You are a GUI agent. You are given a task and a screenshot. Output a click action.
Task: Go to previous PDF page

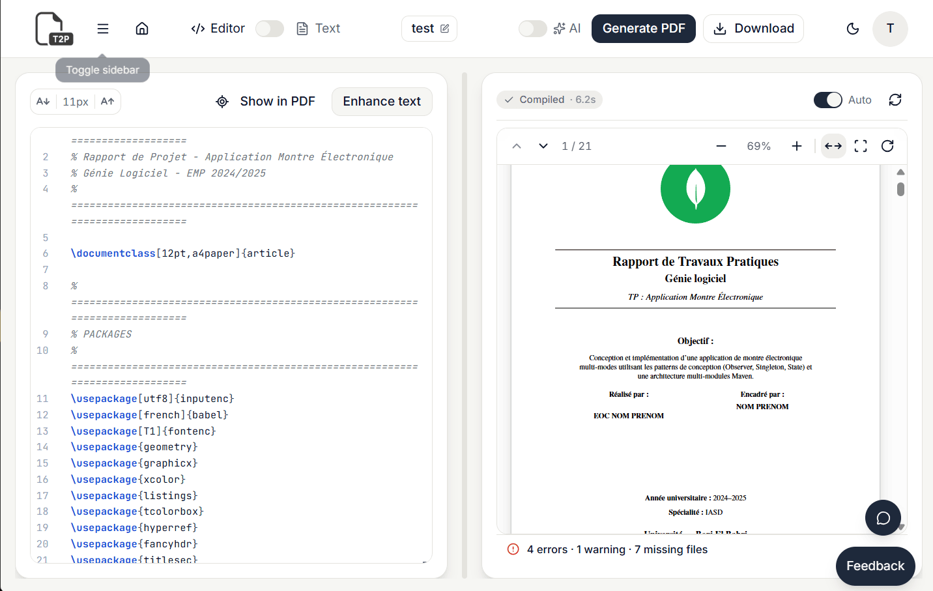(x=517, y=146)
